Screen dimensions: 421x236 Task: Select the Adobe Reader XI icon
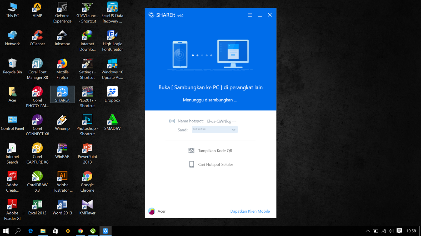click(12, 210)
